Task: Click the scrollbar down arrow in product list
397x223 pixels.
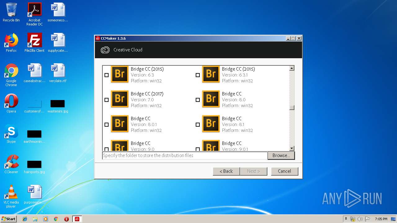Action: [292, 148]
